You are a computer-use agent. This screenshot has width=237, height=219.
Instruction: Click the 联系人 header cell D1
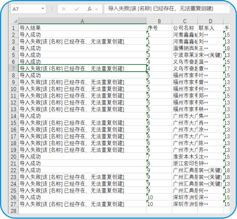tap(210, 28)
